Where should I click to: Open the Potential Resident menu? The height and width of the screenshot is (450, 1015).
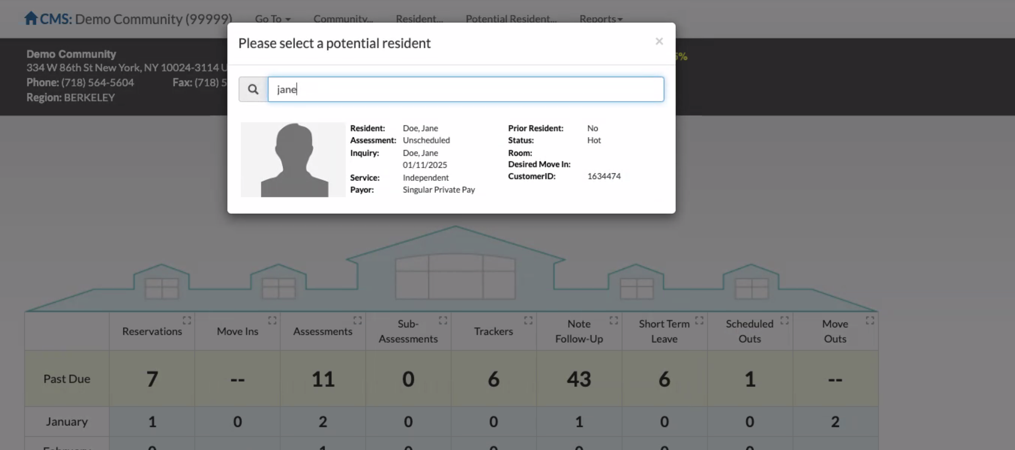pyautogui.click(x=511, y=19)
